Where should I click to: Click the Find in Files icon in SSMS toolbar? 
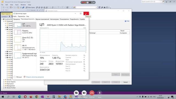[74, 7]
